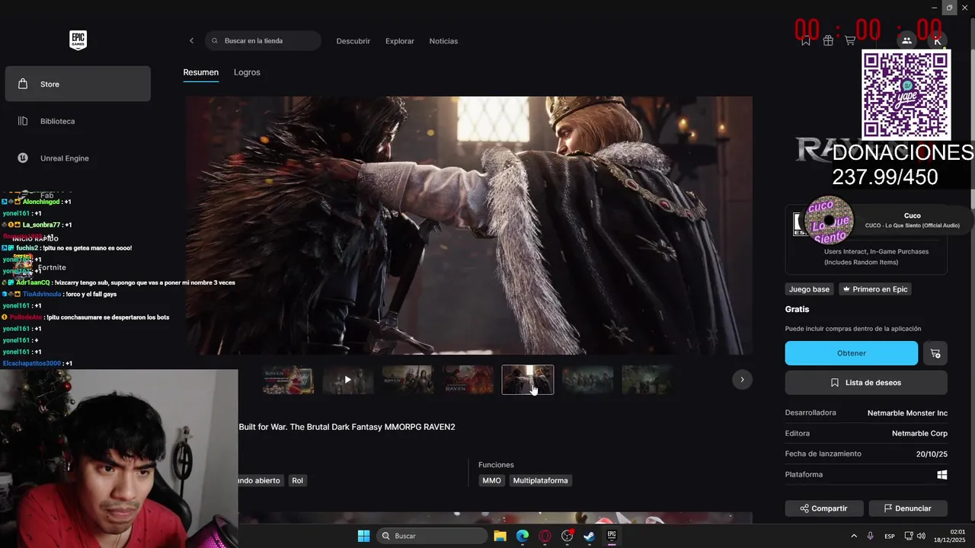Select the Juego base label
This screenshot has width=975, height=548.
coord(810,289)
